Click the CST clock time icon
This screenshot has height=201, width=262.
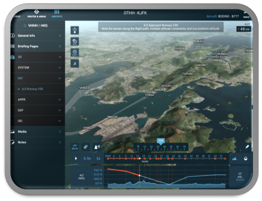pyautogui.click(x=75, y=53)
